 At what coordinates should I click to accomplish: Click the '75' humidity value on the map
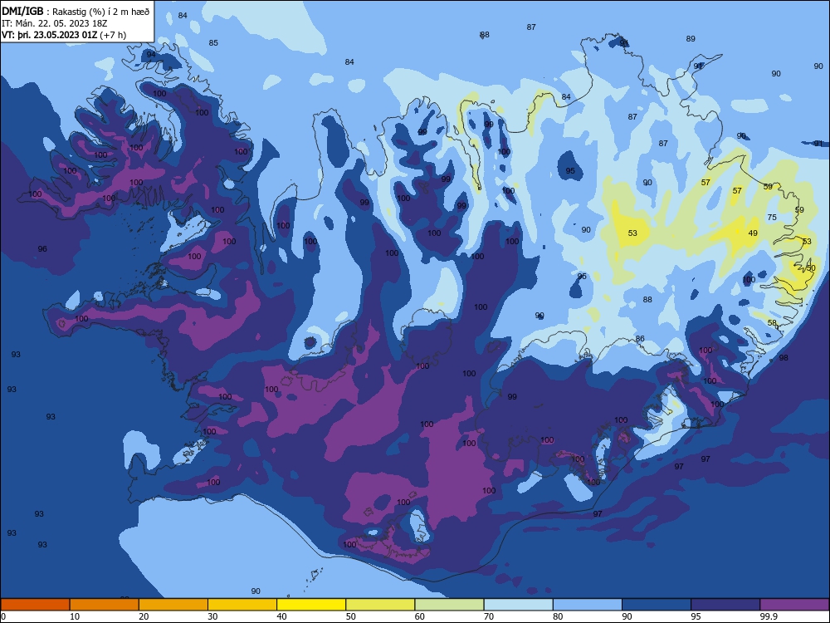pos(772,217)
